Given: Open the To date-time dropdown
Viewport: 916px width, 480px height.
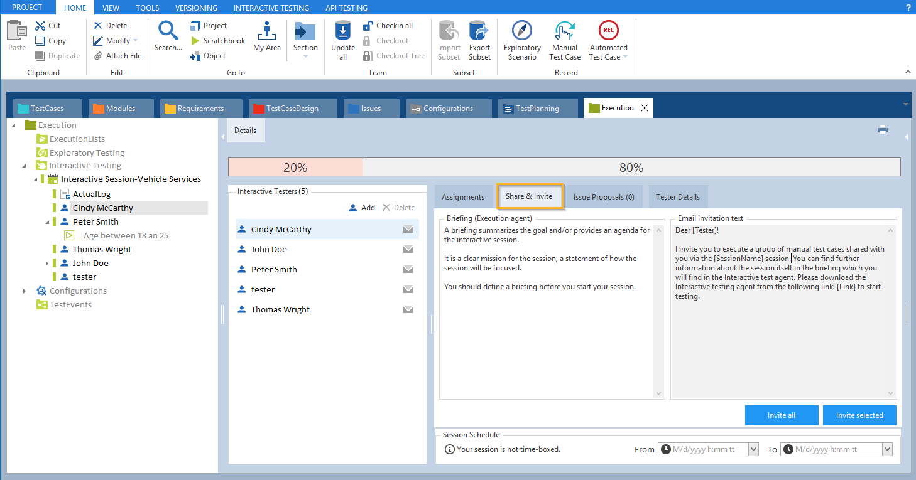Looking at the screenshot, I should [887, 449].
